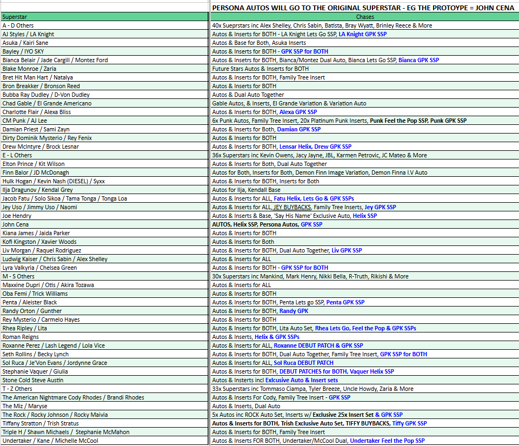Select the Stone Cold Steve Austin cell
519x446 pixels.
(104, 380)
